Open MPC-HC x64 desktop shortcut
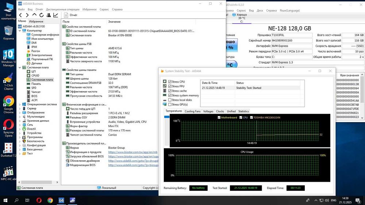This screenshot has width=365, height=205. click(8, 173)
